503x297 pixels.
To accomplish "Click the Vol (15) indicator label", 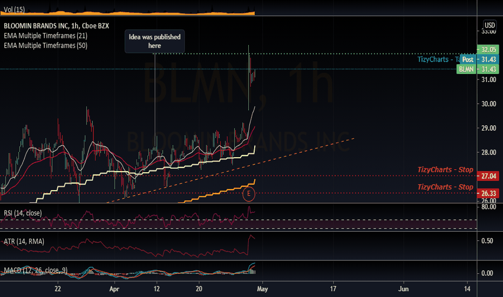I will point(14,10).
